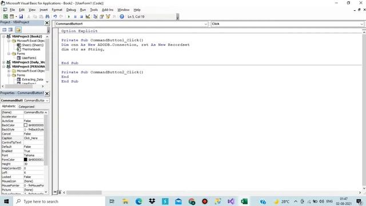Open the View menu

point(32,10)
